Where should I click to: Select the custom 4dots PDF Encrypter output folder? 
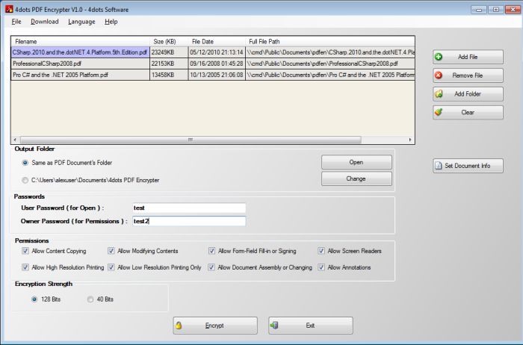tap(25, 180)
